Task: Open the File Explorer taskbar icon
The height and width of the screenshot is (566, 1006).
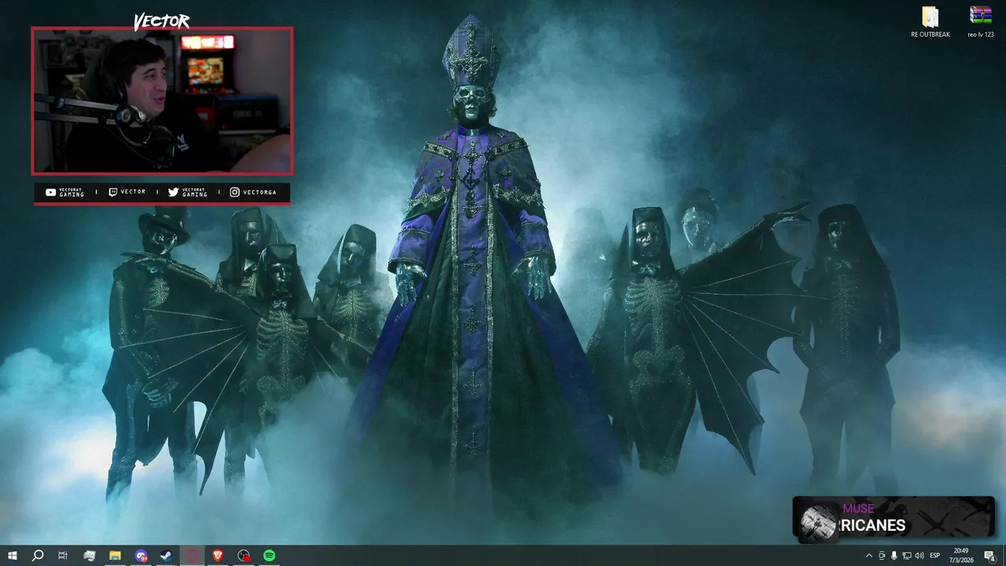Action: click(115, 556)
